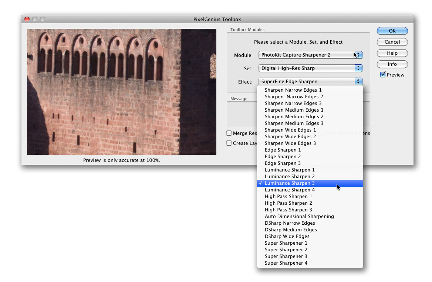432x282 pixels.
Task: Pick Sharpen Wide Edges 2
Action: [310, 136]
